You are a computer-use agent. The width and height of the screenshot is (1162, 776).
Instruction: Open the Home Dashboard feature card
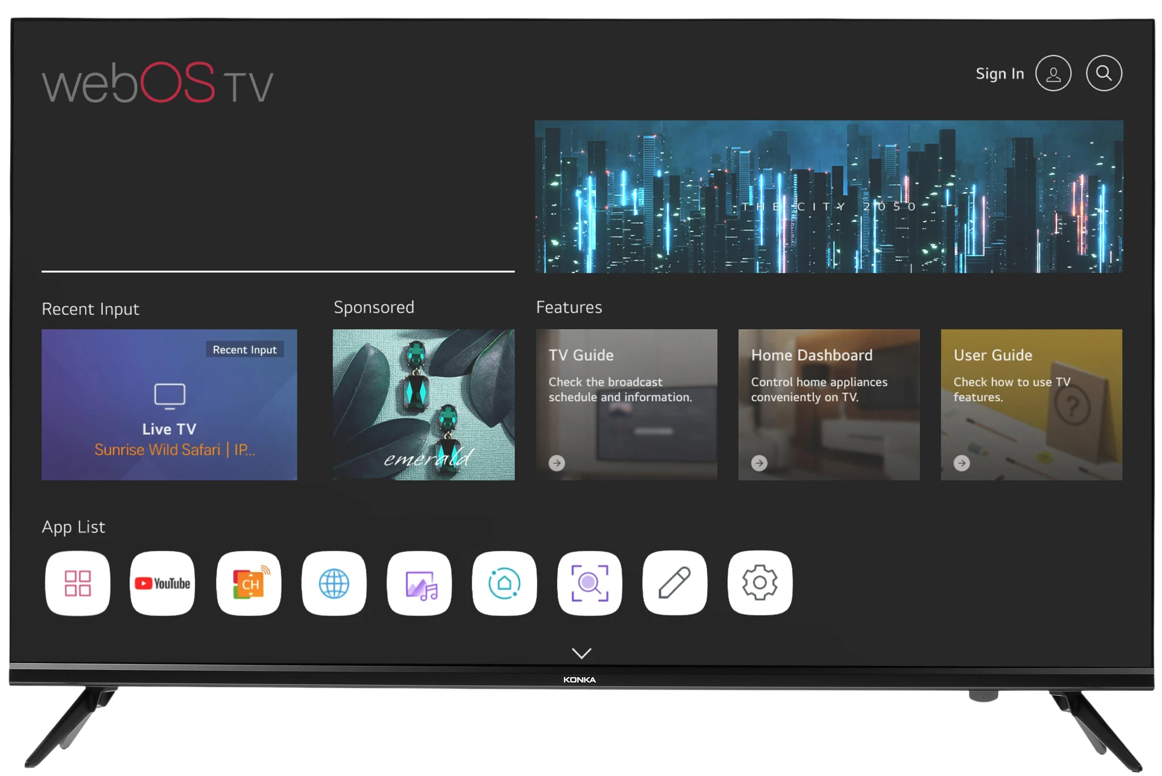(x=829, y=405)
